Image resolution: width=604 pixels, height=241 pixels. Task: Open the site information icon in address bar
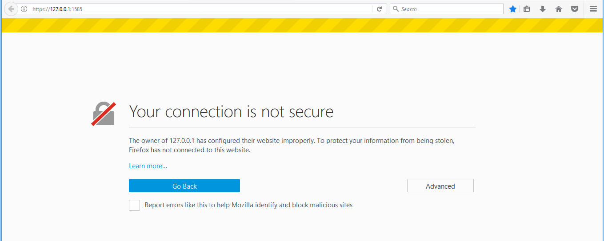24,9
